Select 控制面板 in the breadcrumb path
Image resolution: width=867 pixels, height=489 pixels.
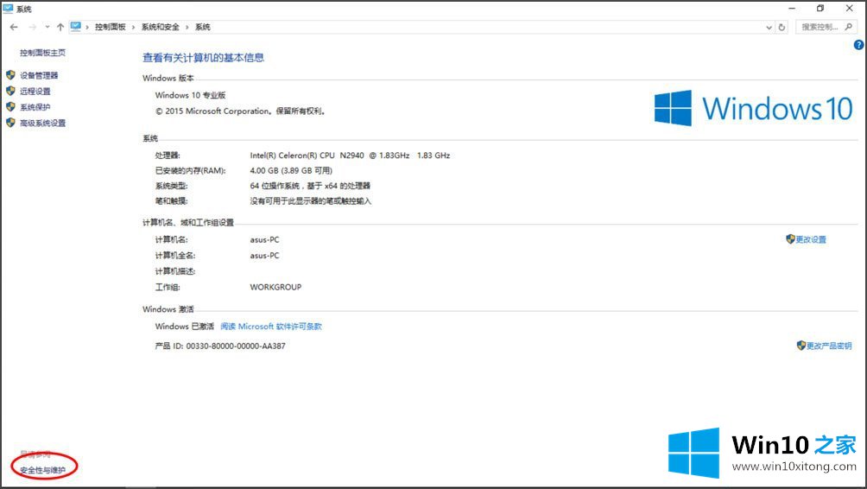click(110, 27)
